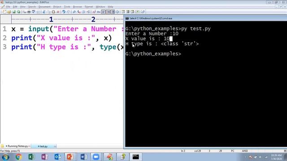Click the Replace toolbar icon
Viewport: 287px width, 161px height.
click(79, 12)
